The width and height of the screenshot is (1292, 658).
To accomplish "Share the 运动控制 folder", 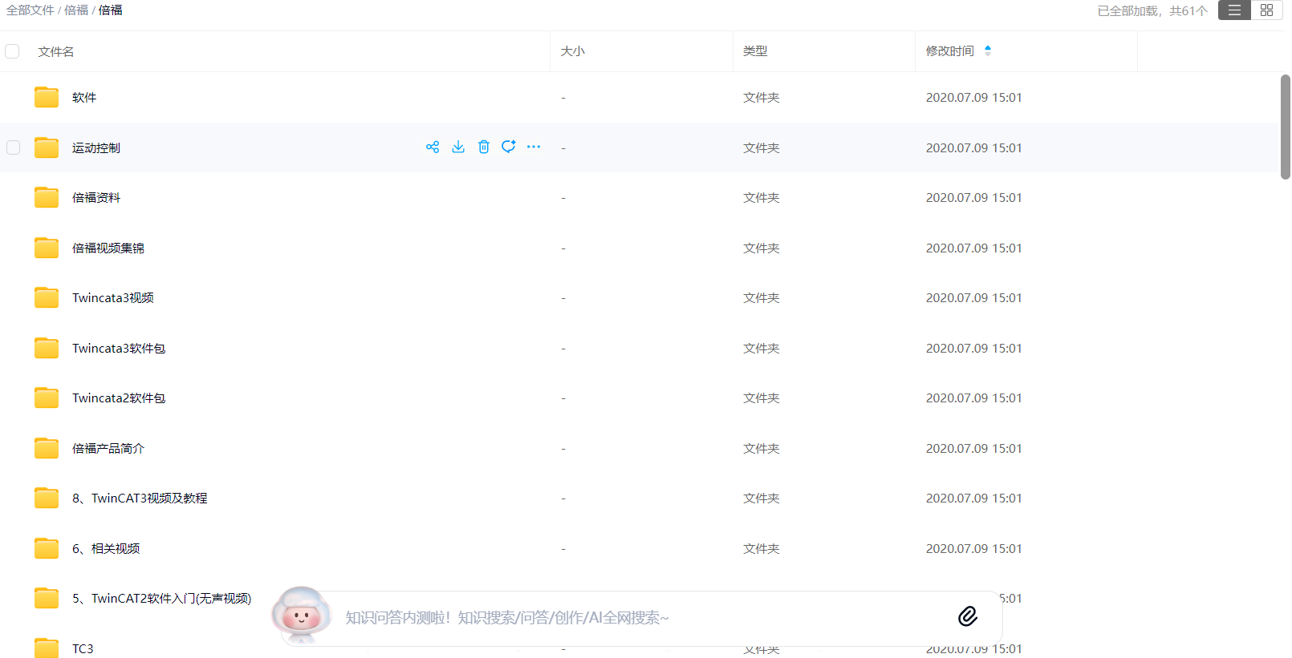I will pos(433,147).
